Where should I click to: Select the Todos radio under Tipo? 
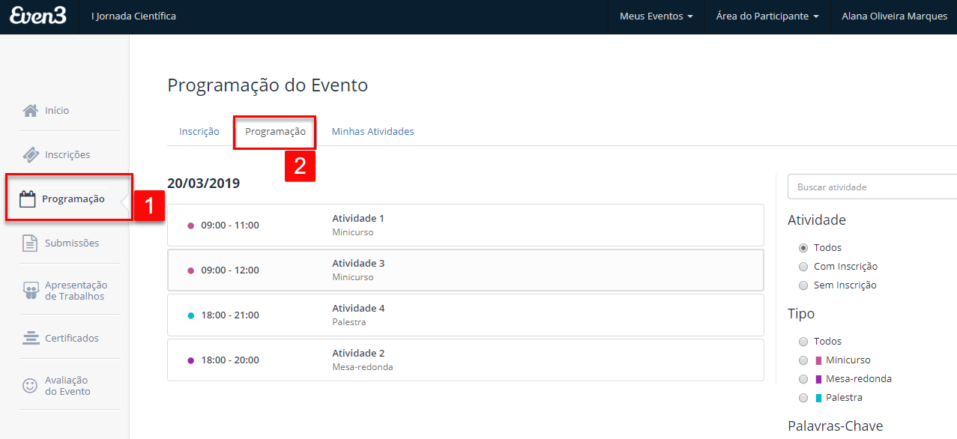pos(803,342)
